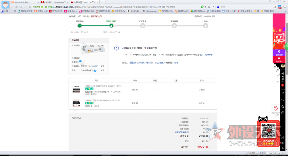288x156 pixels.
Task: Click the ¥ assets sidebar icon
Action: (x=283, y=93)
